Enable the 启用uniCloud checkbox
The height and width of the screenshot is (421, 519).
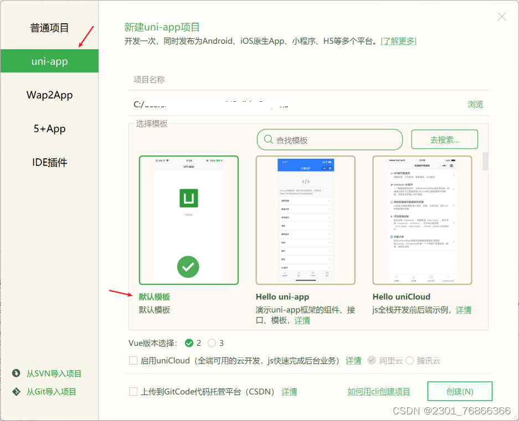[133, 361]
